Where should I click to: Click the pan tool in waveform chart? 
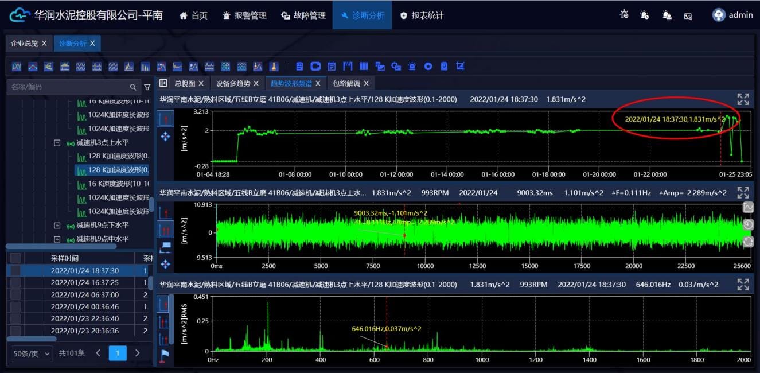(166, 264)
